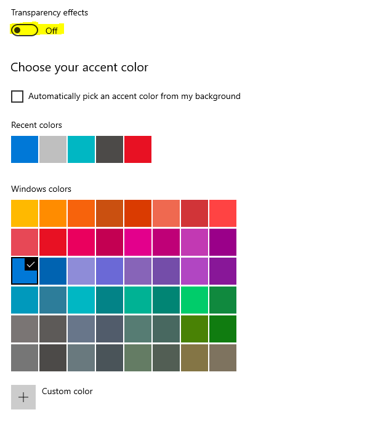Pick the light gray Recent colors swatch

[53, 149]
